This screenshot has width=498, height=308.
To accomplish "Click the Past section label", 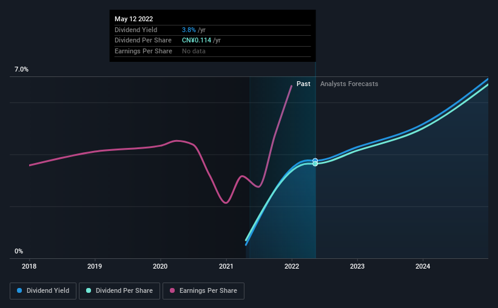I will [x=303, y=84].
